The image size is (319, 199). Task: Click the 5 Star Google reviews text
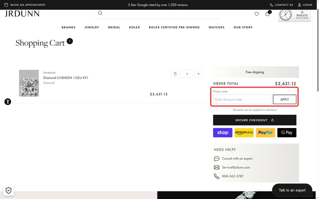158,5
